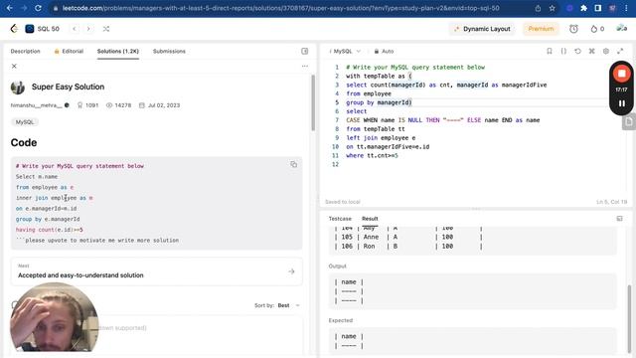Screen dimensions: 636x358
Task: Open Sort by Best dropdown
Action: click(277, 305)
